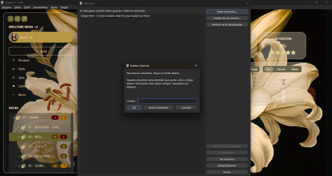This screenshot has height=176, width=332.
Task: Click the nena <3 profile bar
Action: pos(41,37)
